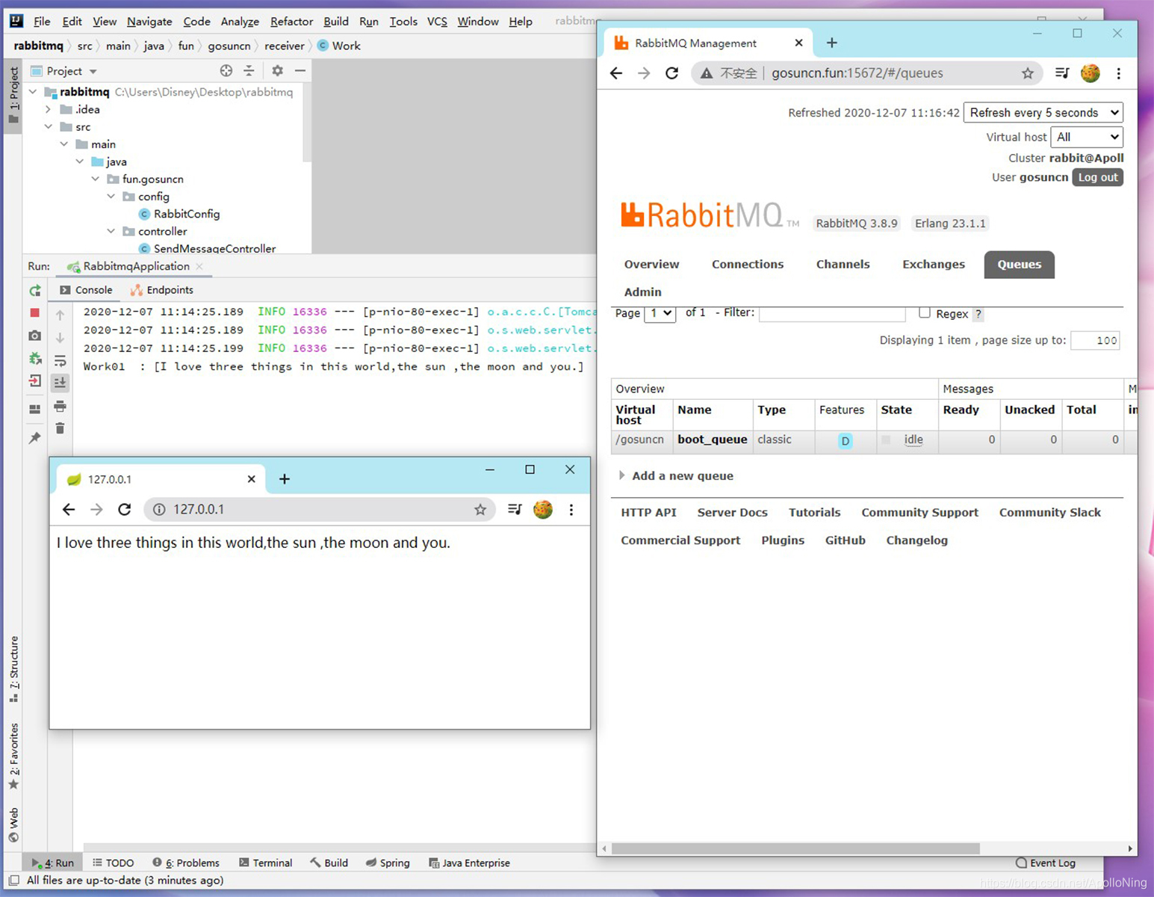Click the print icon in console gutter
The image size is (1154, 897).
(61, 406)
